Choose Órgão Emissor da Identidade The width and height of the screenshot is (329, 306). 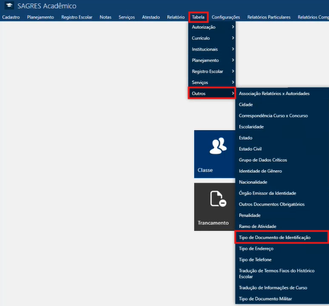tap(267, 193)
